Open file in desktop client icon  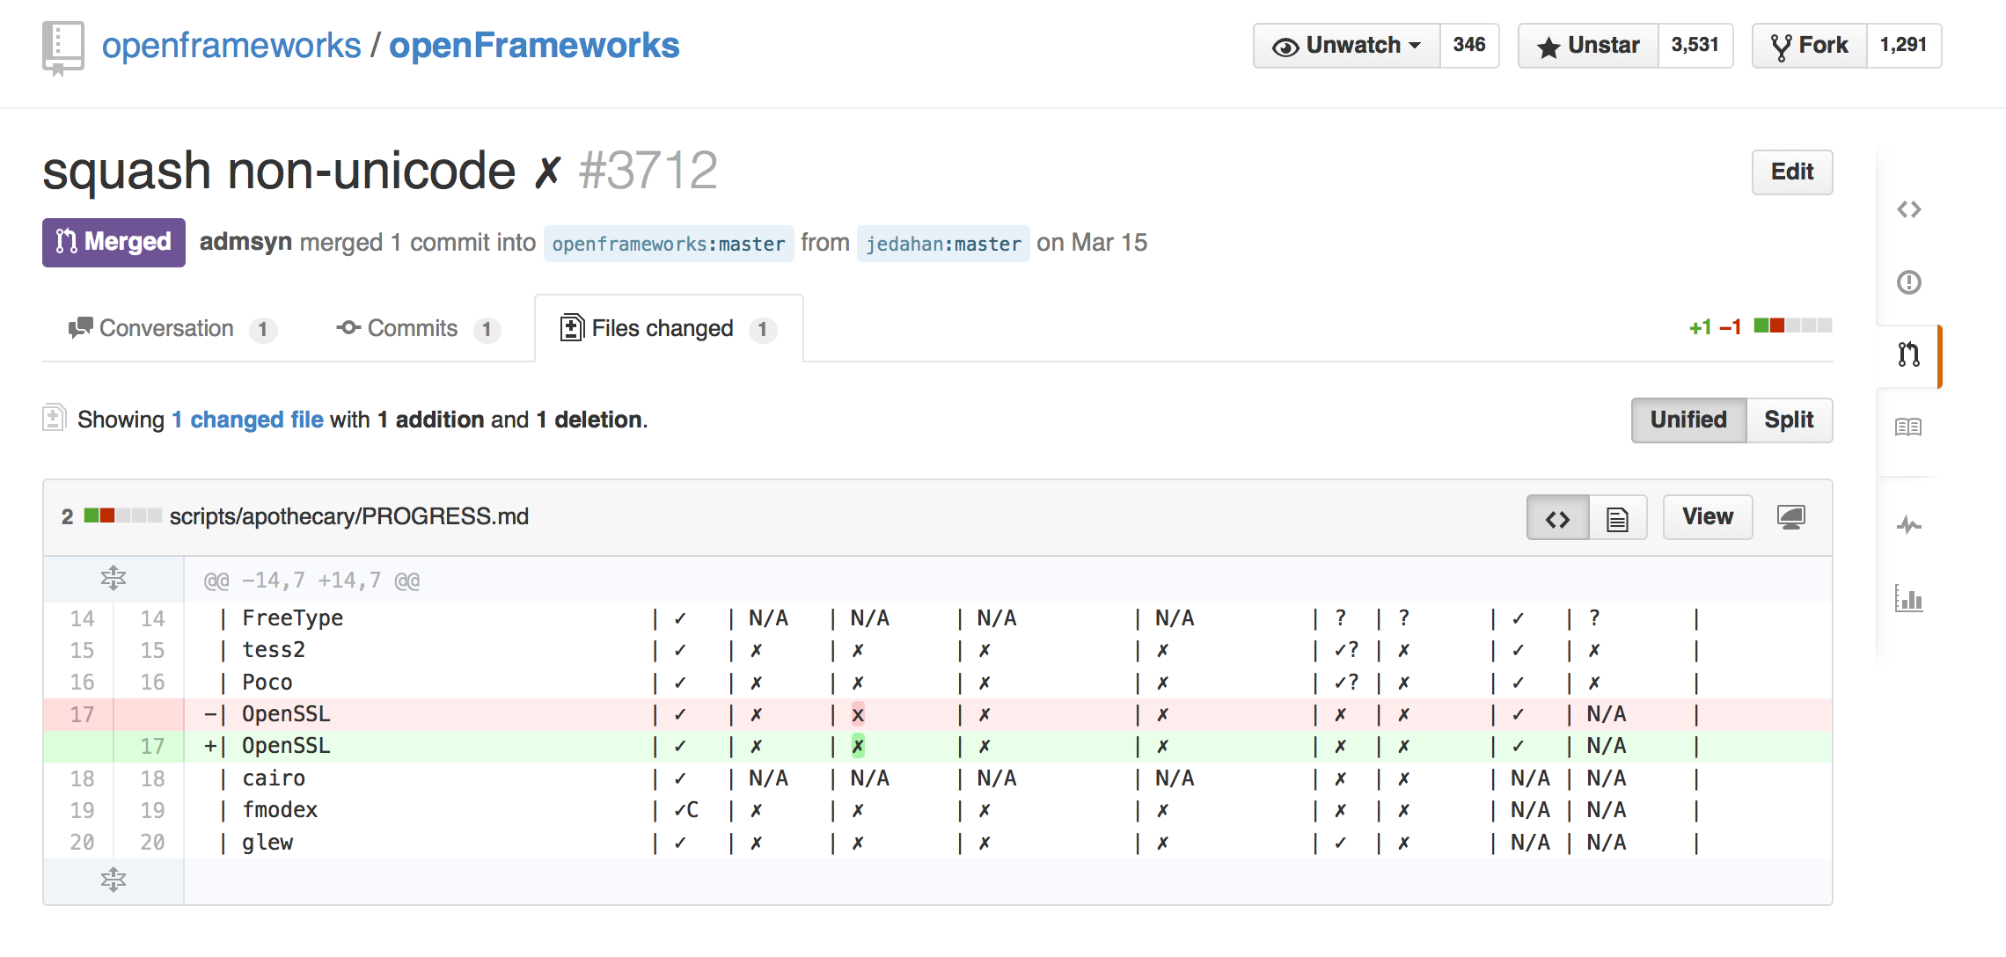click(x=1790, y=517)
